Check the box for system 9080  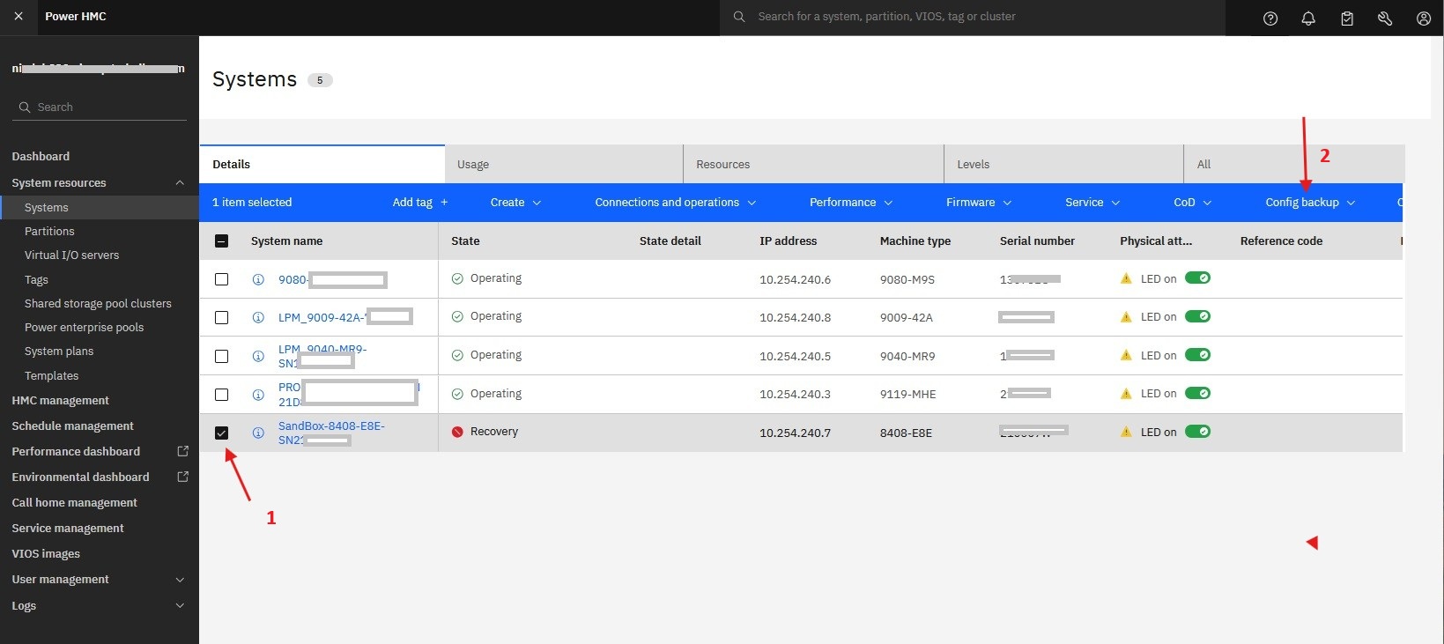click(x=222, y=279)
